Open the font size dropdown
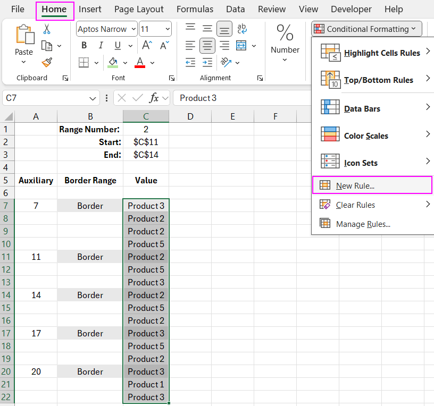Viewport: 434px width, 406px height. (155, 29)
